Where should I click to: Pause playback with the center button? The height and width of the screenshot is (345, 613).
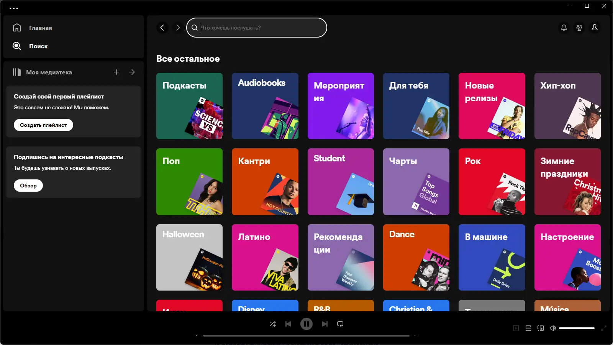click(x=306, y=324)
